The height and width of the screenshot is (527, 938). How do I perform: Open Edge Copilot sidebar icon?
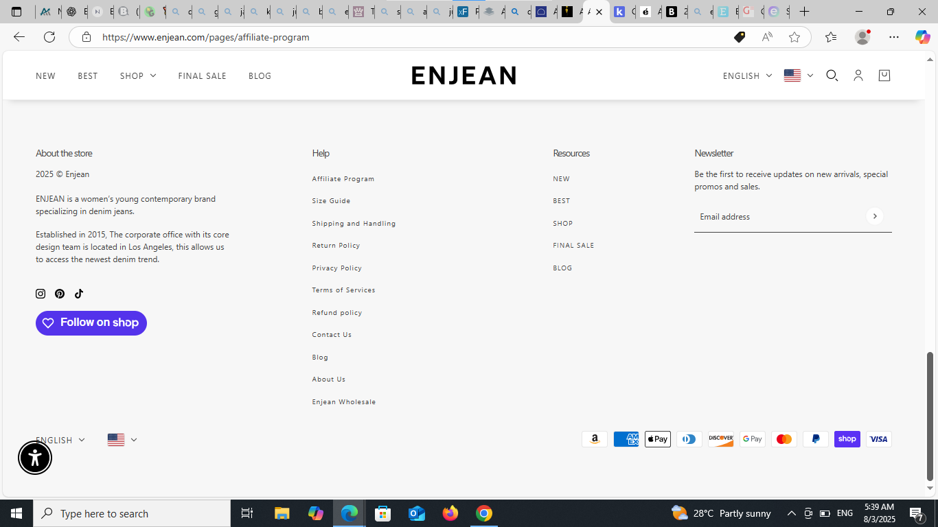[x=922, y=37]
